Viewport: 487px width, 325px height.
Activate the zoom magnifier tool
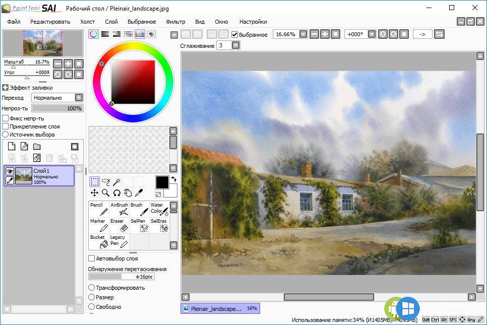click(105, 193)
